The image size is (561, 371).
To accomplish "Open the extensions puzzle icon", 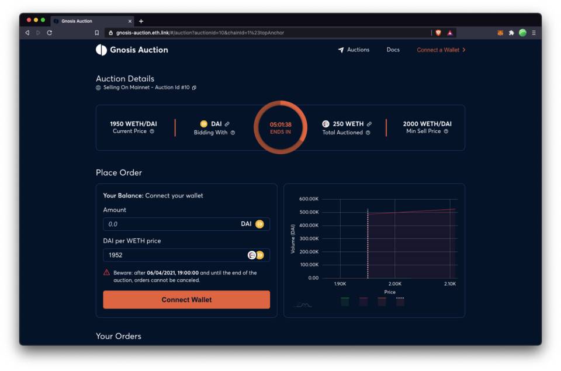I will coord(511,33).
